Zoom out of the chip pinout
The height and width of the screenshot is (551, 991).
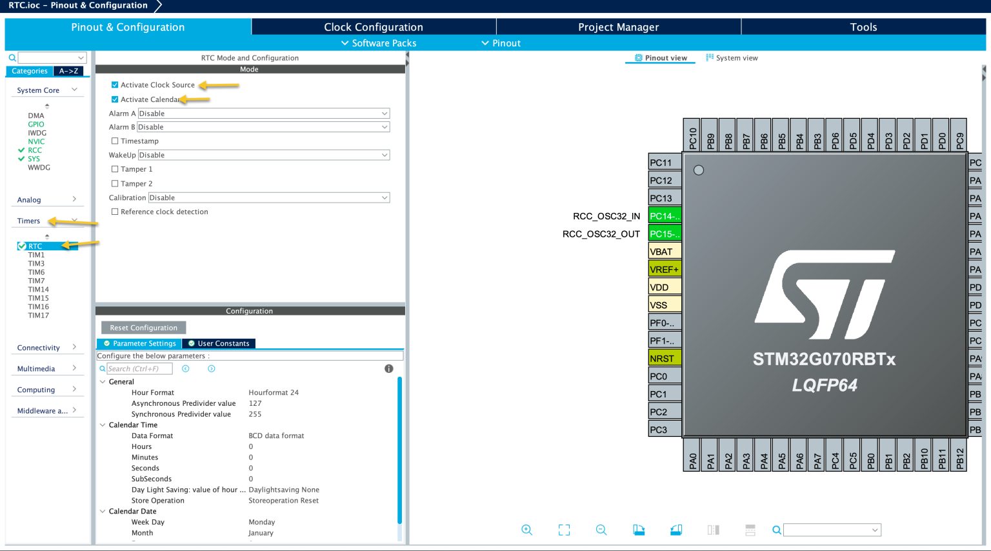(x=601, y=530)
